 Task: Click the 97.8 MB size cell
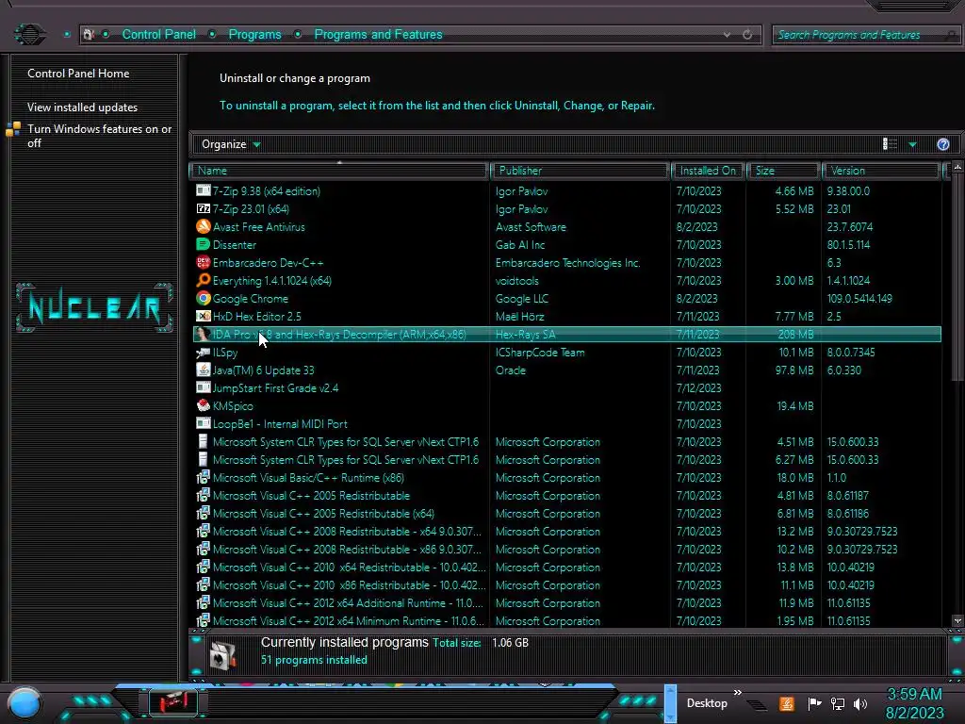click(795, 370)
